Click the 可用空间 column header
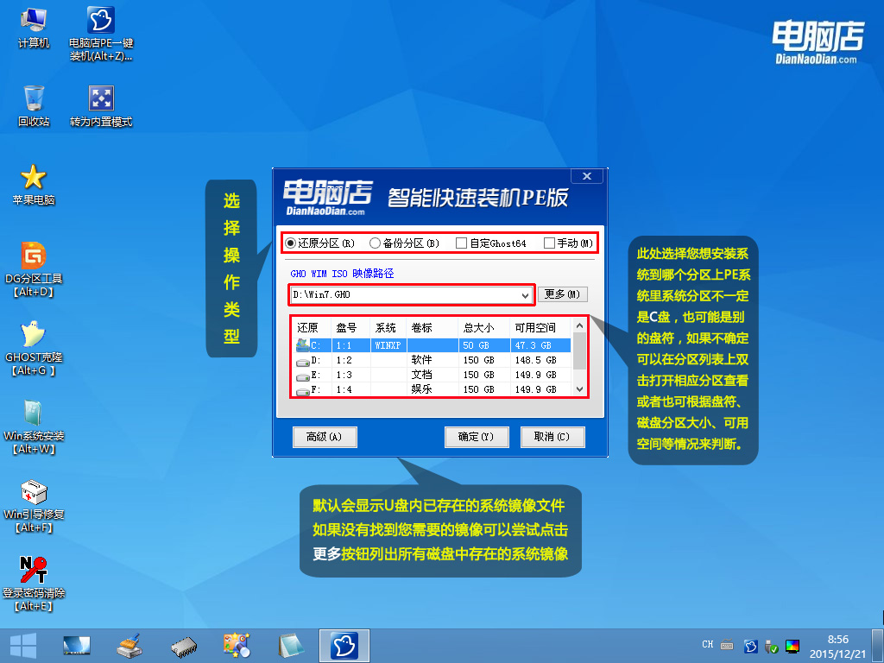This screenshot has width=884, height=663. point(540,327)
